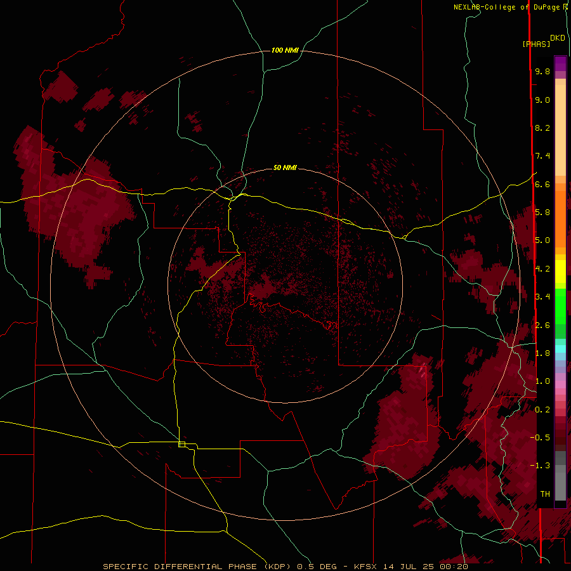This screenshot has width=571, height=571.
Task: Pick the gray segment at scale bottom
Action: pos(560,484)
